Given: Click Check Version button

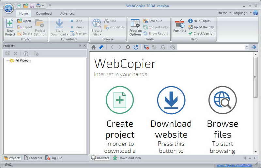Looking at the screenshot, I should 201,33.
